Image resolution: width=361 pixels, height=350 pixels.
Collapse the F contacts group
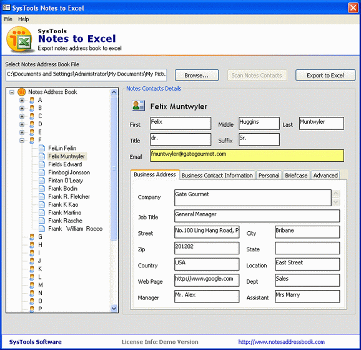pyautogui.click(x=22, y=140)
